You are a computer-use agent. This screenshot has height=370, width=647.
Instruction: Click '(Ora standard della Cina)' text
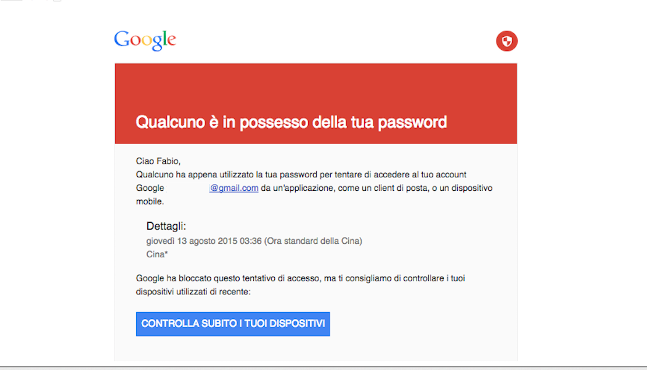(x=313, y=241)
